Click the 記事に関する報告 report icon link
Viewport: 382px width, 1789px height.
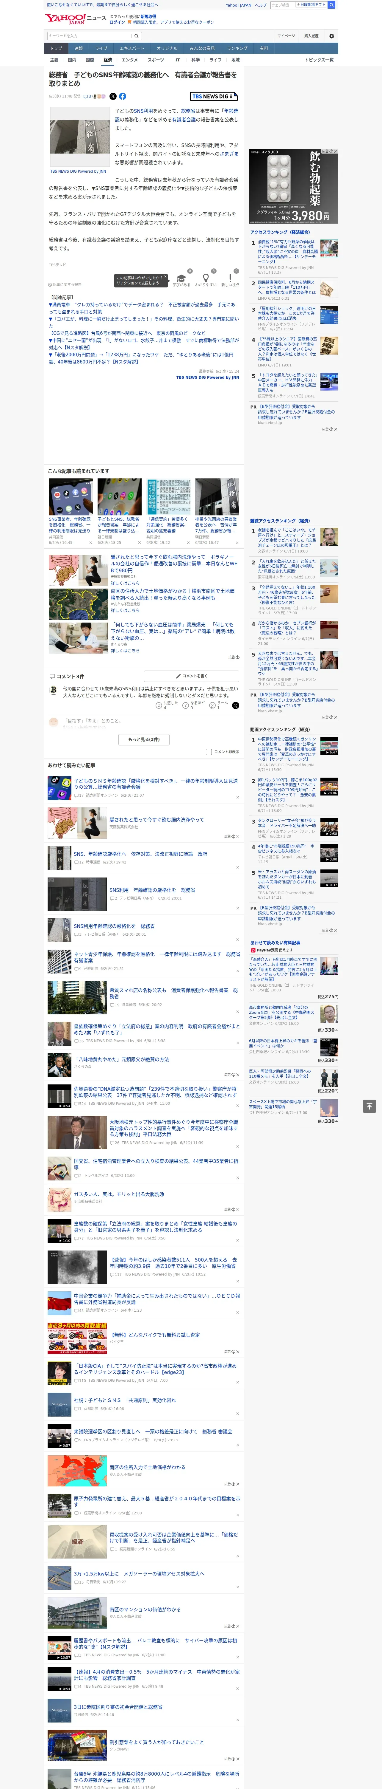tap(65, 285)
